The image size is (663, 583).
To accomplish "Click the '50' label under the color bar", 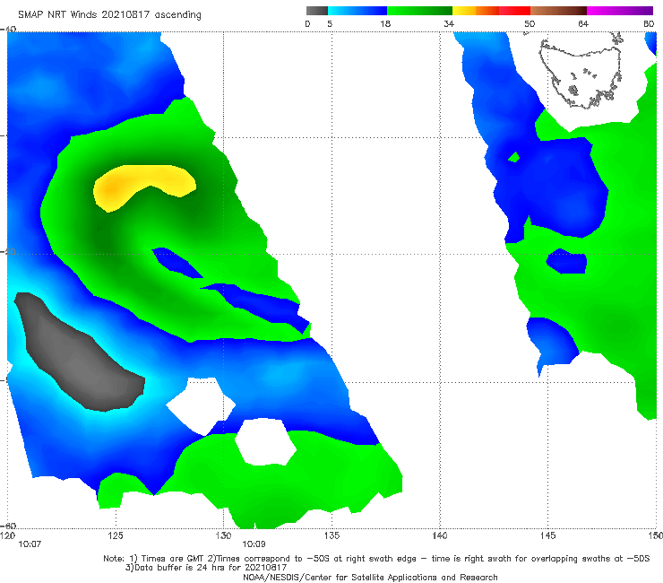I will click(530, 23).
